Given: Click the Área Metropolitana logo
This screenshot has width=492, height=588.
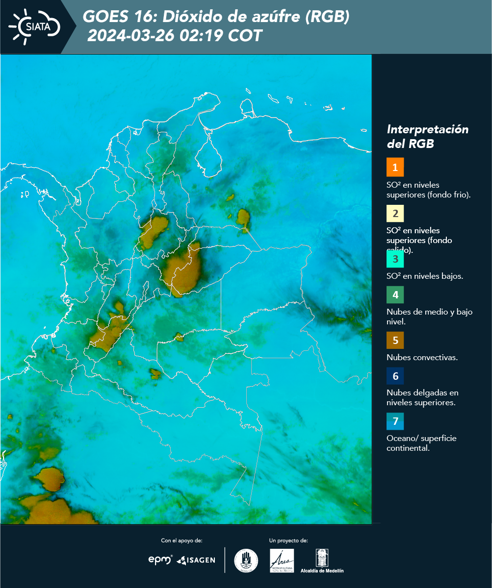Looking at the screenshot, I should tap(282, 561).
